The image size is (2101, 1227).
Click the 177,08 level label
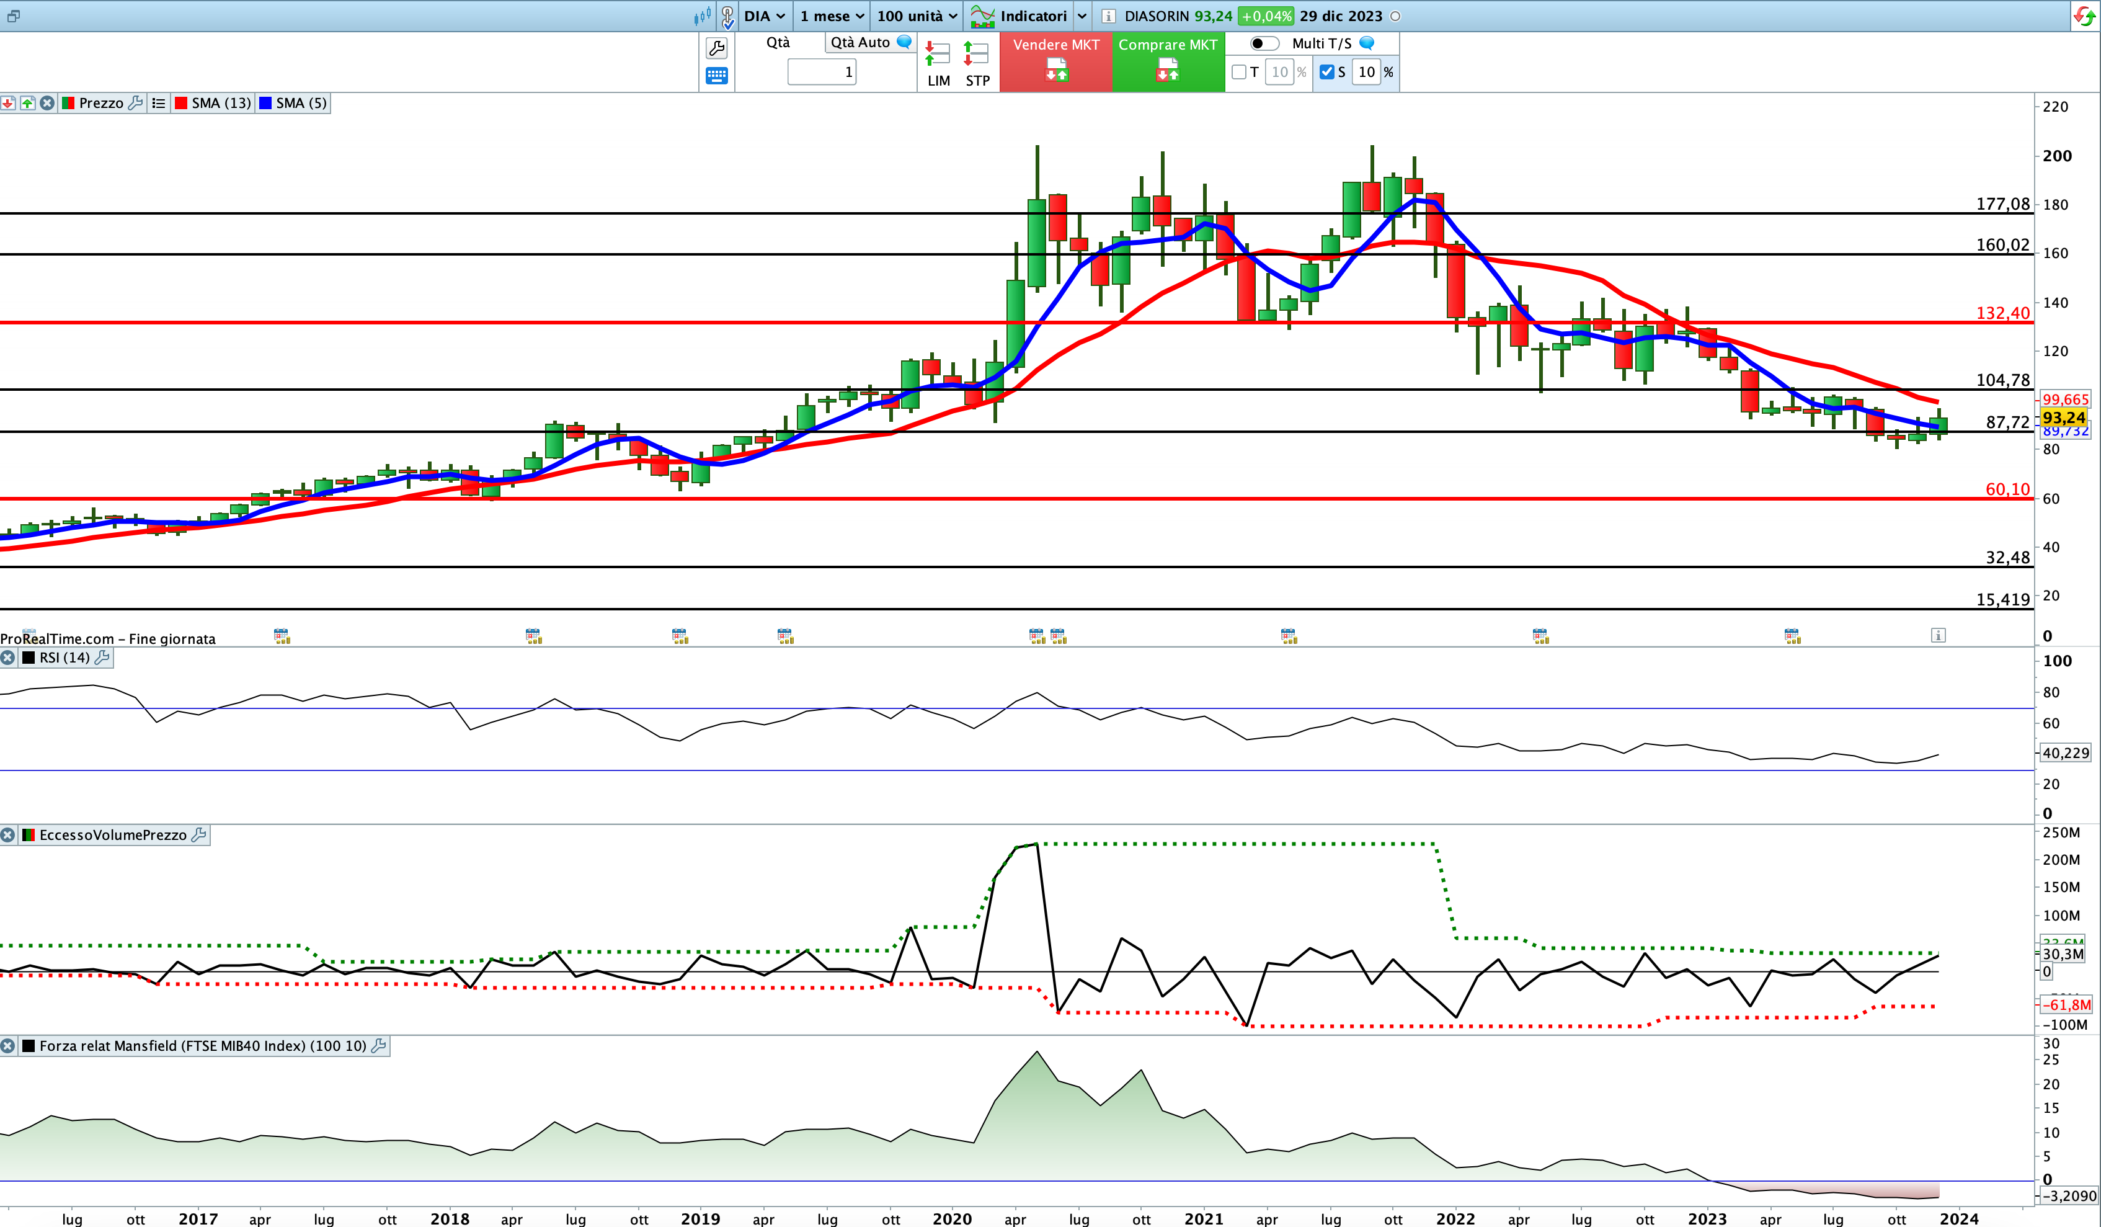pyautogui.click(x=2002, y=203)
